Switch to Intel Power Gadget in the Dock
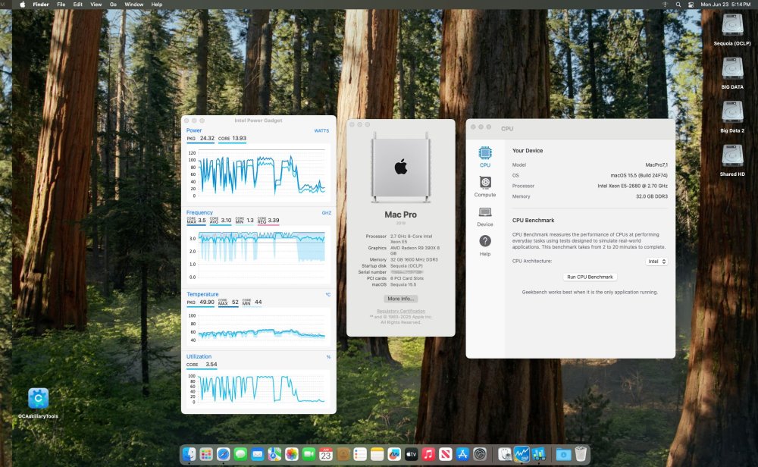 click(522, 453)
